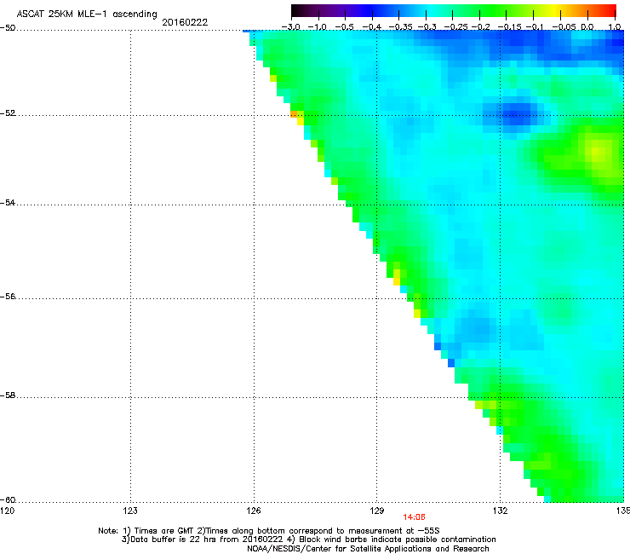Click the note 'Times are GMT' line

coord(269,531)
